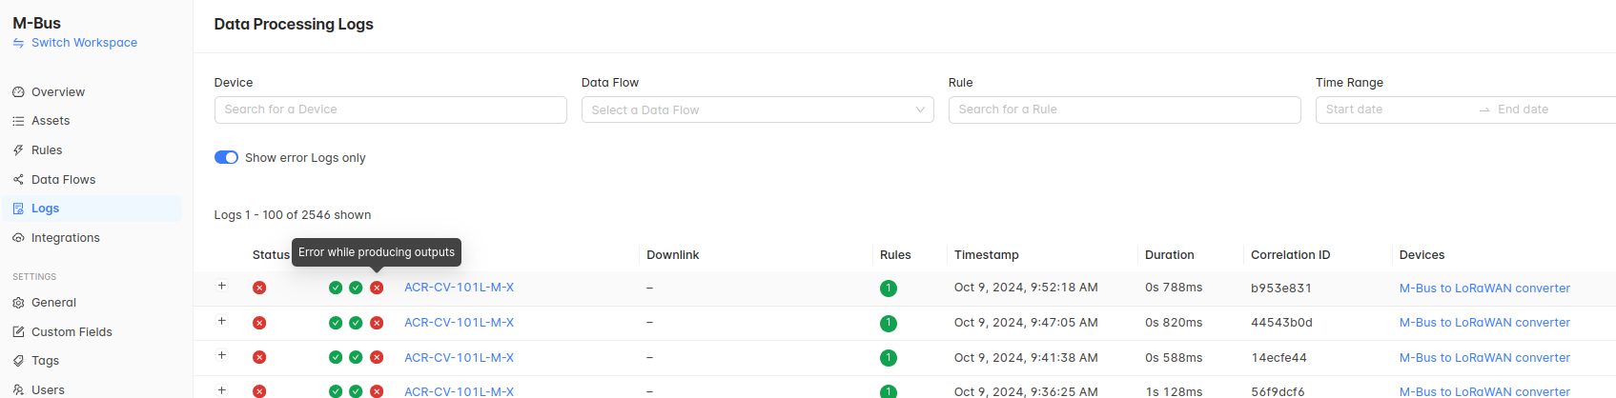The image size is (1616, 398).
Task: Open the Data Flow dropdown
Action: [757, 110]
